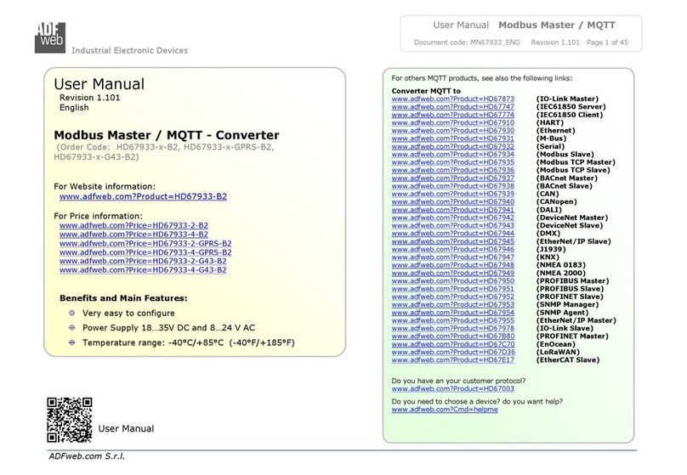Open price link HD67933-2-GPRS-B2
The height and width of the screenshot is (475, 687).
pos(145,243)
